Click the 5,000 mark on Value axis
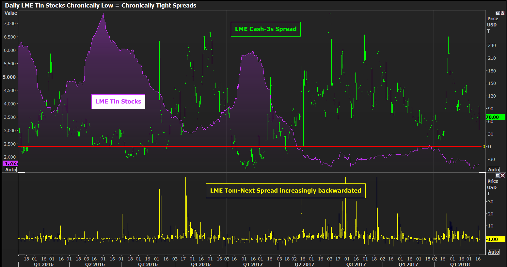The height and width of the screenshot is (267, 507). [9, 77]
